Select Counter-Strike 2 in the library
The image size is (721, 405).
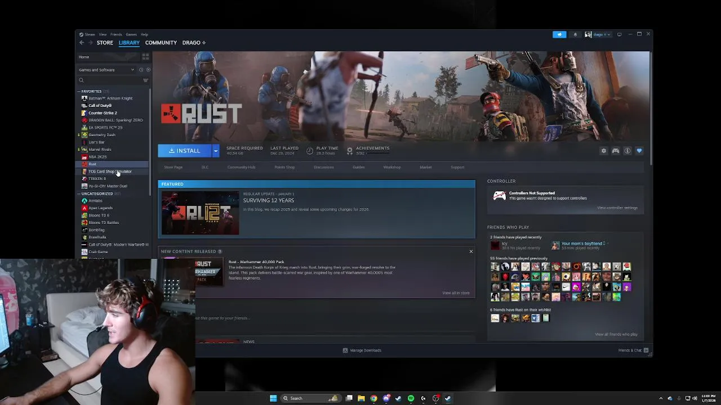[103, 113]
